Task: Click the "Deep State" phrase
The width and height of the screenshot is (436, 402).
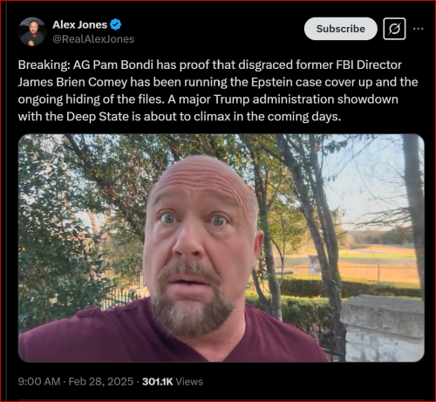Action: [98, 117]
